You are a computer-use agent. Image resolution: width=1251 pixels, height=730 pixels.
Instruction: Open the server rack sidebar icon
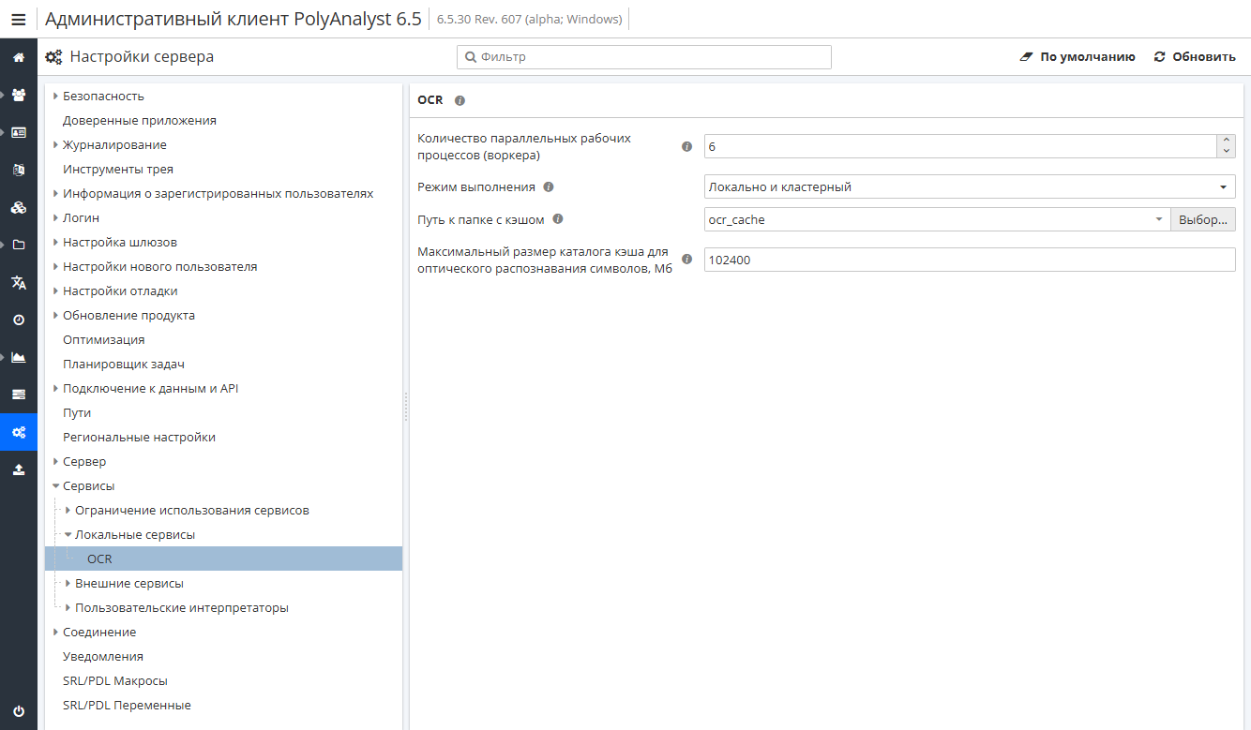(19, 395)
